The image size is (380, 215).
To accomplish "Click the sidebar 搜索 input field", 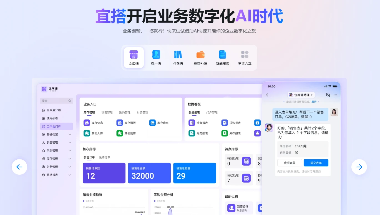I will (x=57, y=101).
